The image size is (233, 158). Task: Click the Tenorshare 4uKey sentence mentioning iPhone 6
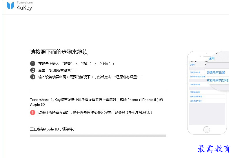point(97,102)
